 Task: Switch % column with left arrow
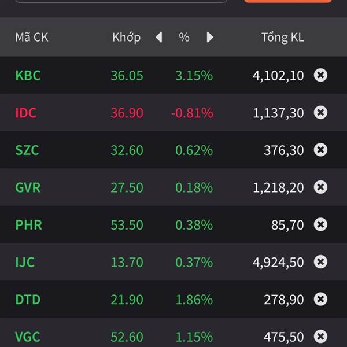tap(159, 37)
